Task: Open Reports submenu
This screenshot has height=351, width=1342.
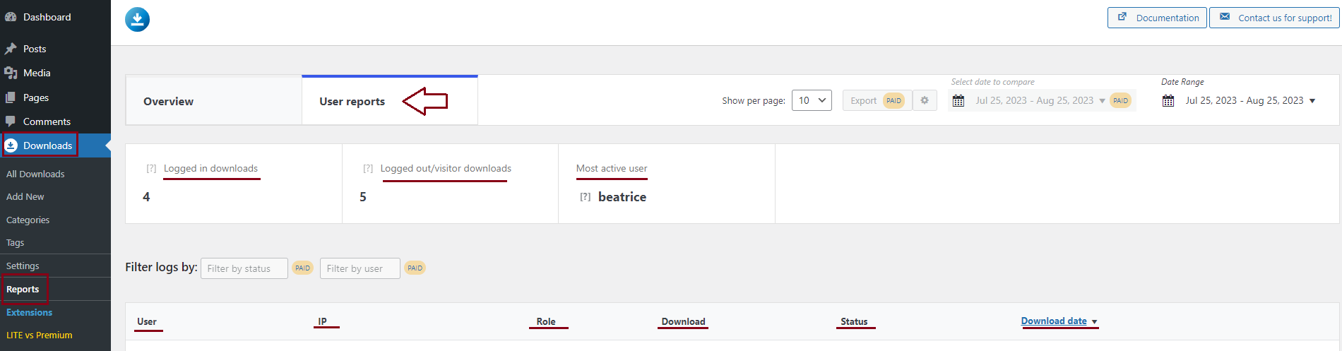Action: [x=23, y=289]
